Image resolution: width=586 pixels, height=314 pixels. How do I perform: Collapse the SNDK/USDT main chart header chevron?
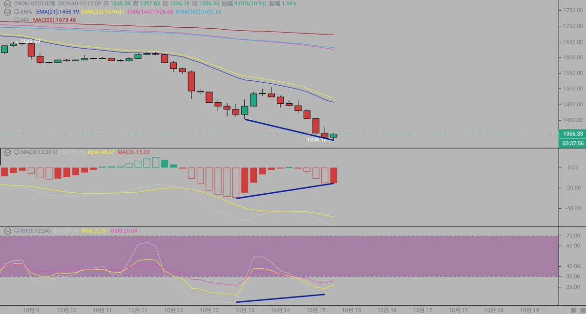click(x=8, y=3)
